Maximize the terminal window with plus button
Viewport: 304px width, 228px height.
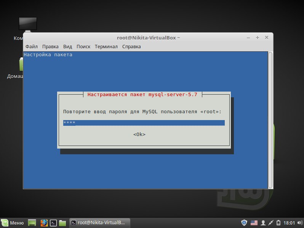coord(258,38)
